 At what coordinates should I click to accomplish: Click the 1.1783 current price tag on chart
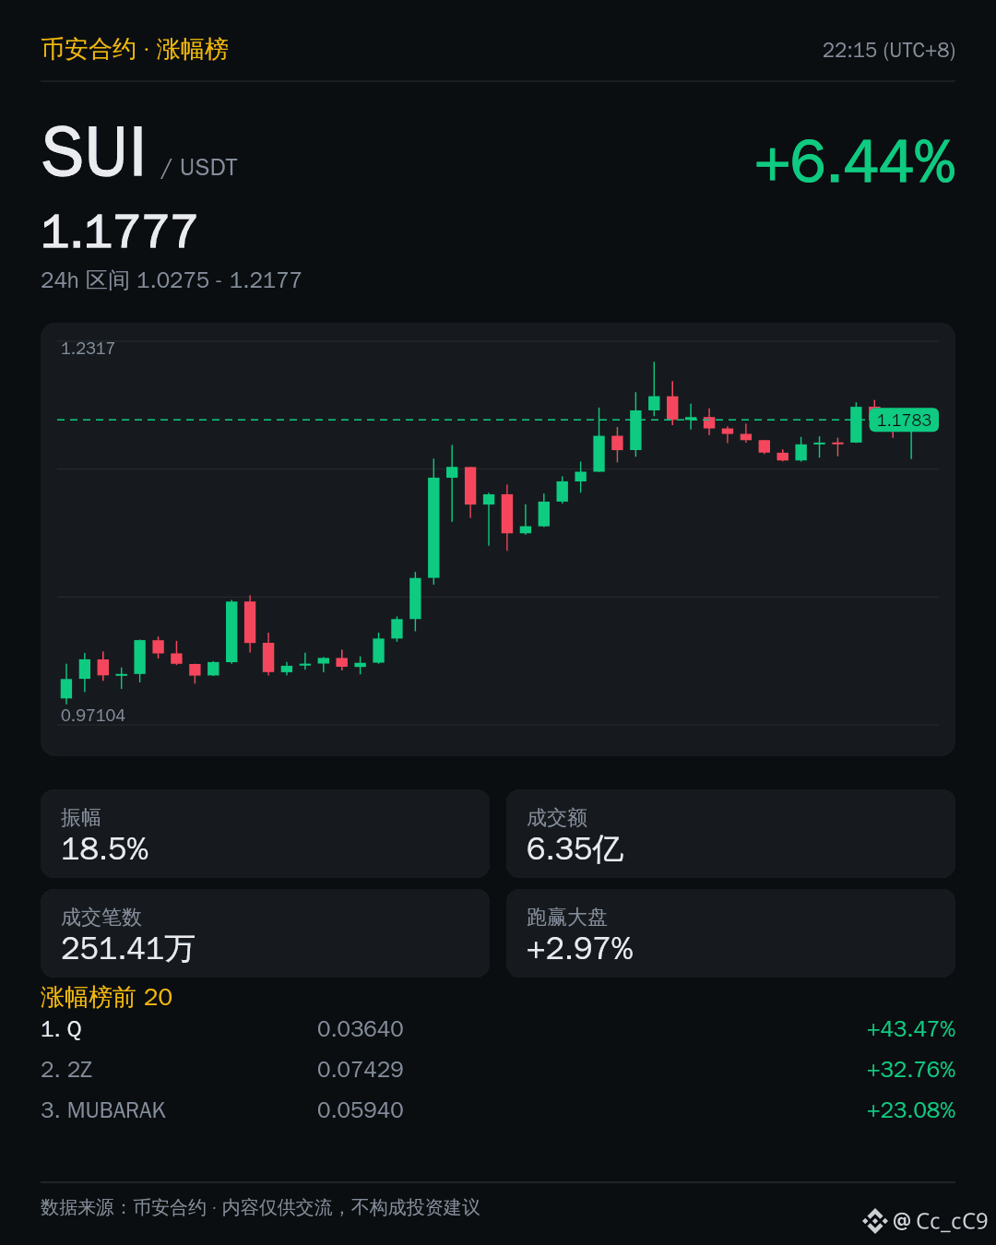click(904, 421)
